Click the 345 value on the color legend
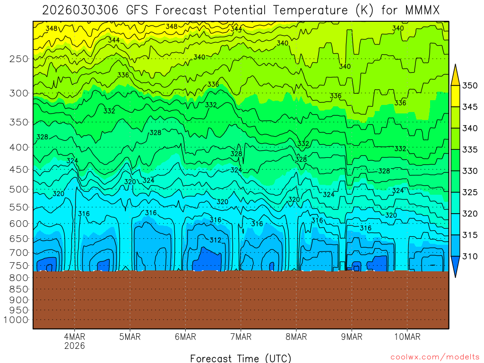 pos(470,107)
